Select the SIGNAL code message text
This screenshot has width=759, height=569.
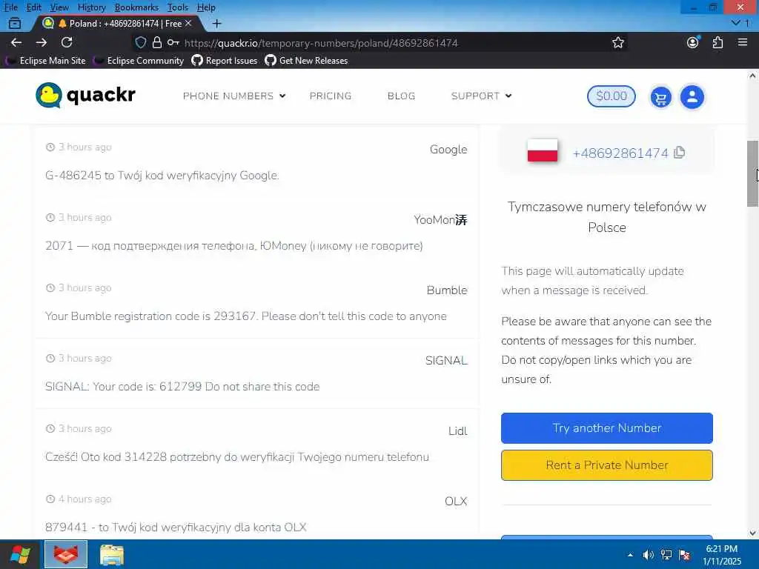coord(182,387)
